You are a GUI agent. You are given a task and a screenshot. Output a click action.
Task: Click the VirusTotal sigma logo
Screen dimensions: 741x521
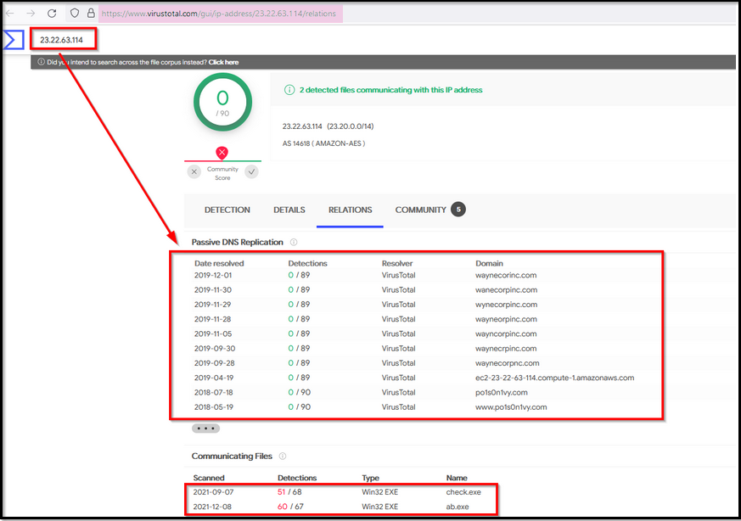14,40
